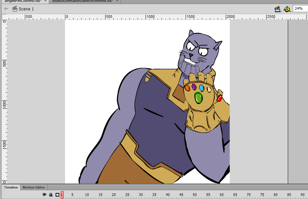Viewport: 308px width, 199px height.
Task: Click the 24% zoom field
Action: coord(300,9)
